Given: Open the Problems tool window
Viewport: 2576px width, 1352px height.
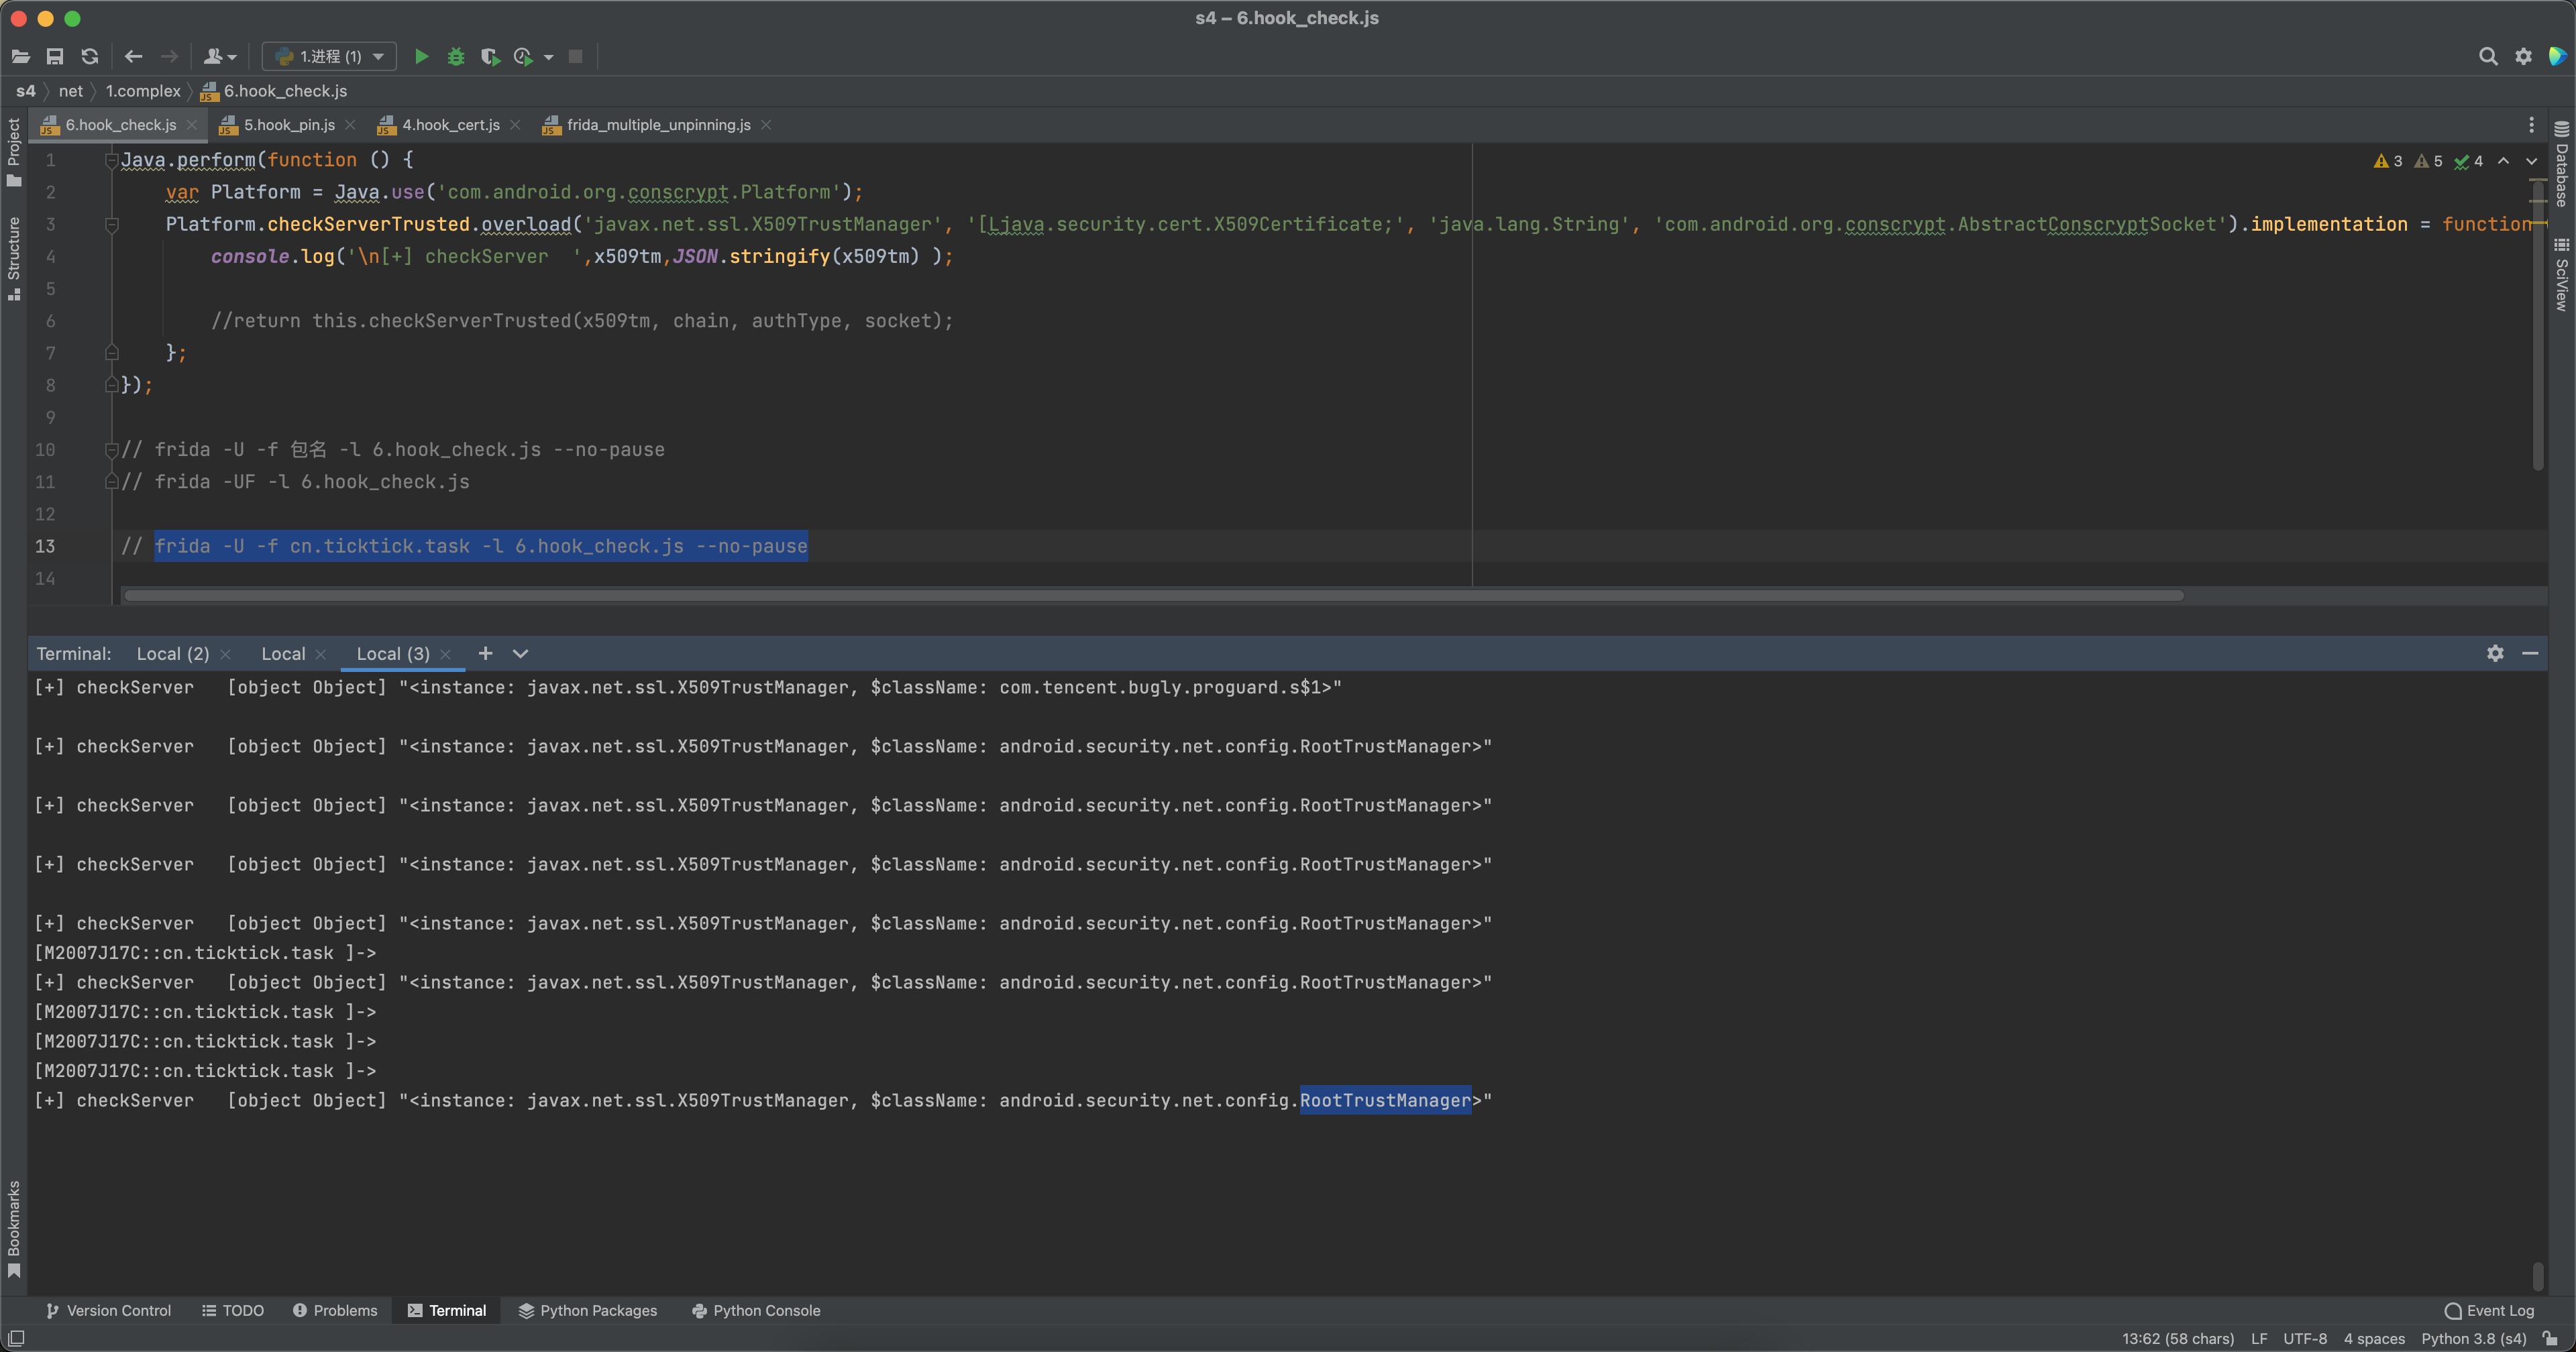Looking at the screenshot, I should pos(335,1311).
